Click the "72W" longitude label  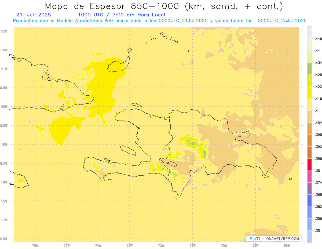click(x=161, y=246)
